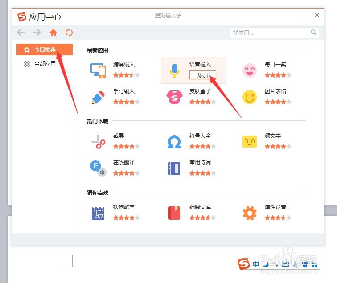
Task: Open the soft keyboard icon on toolbar
Action: coord(285,264)
